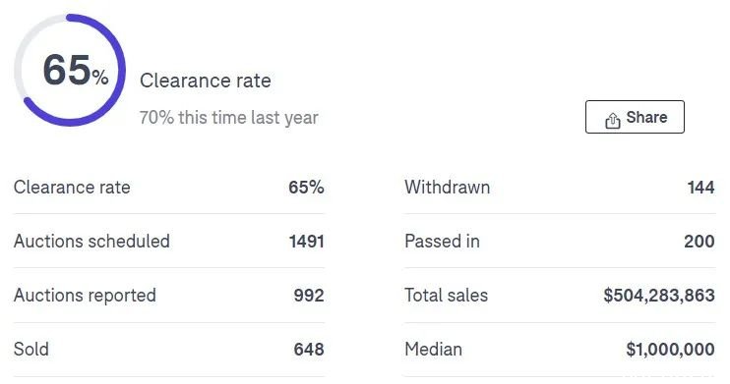Click the share upload icon
730x384 pixels.
(x=613, y=120)
